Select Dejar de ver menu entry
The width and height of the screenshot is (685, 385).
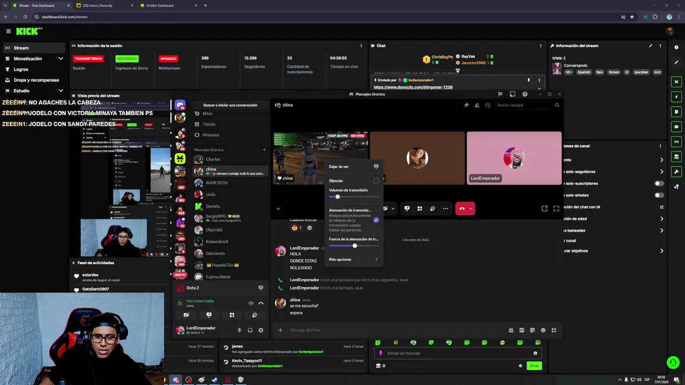pyautogui.click(x=354, y=166)
